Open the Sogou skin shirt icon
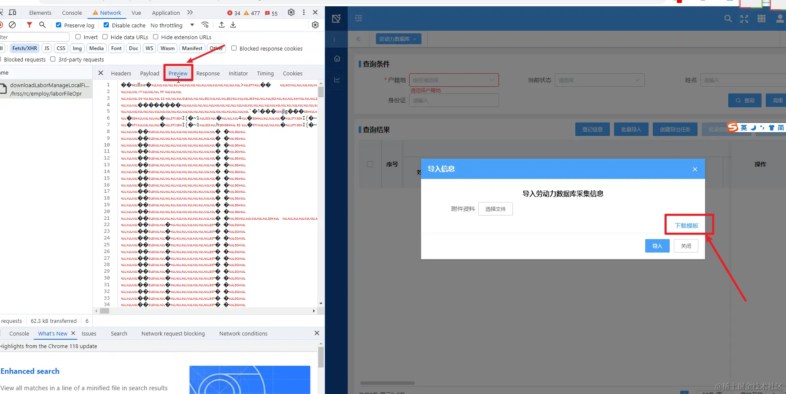786x394 pixels. click(772, 128)
